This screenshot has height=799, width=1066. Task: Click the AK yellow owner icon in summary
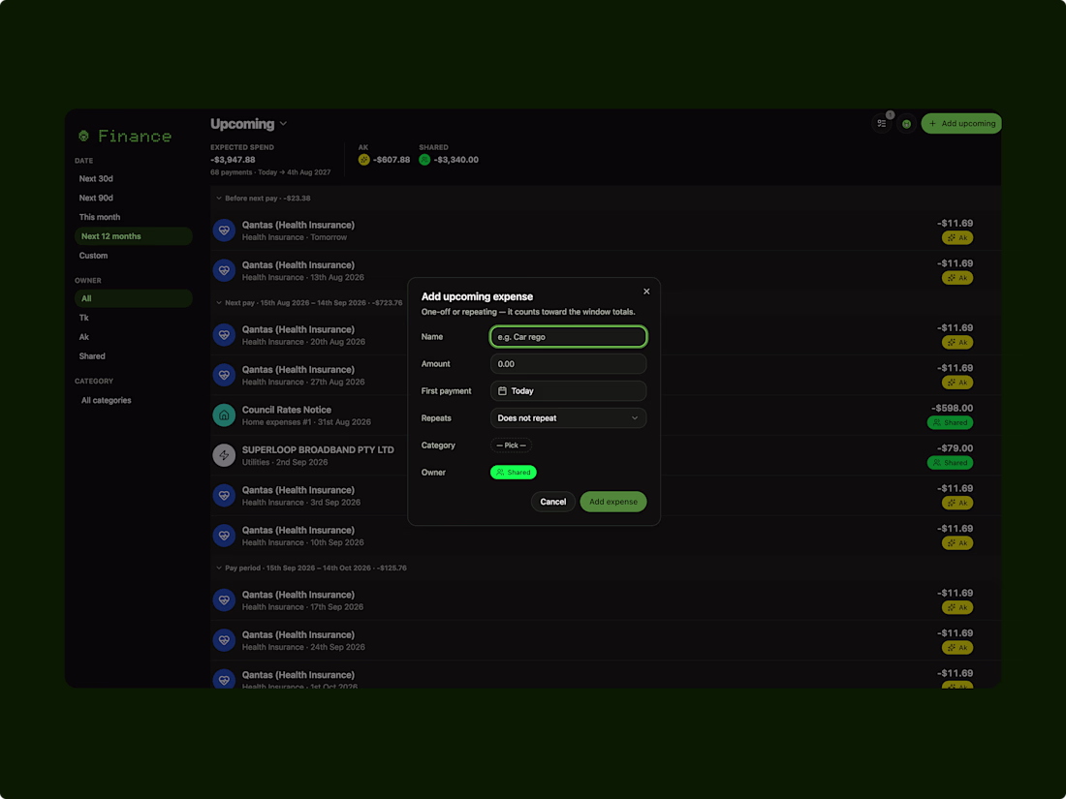click(363, 160)
